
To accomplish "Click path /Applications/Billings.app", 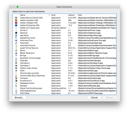I will pos(88,55).
